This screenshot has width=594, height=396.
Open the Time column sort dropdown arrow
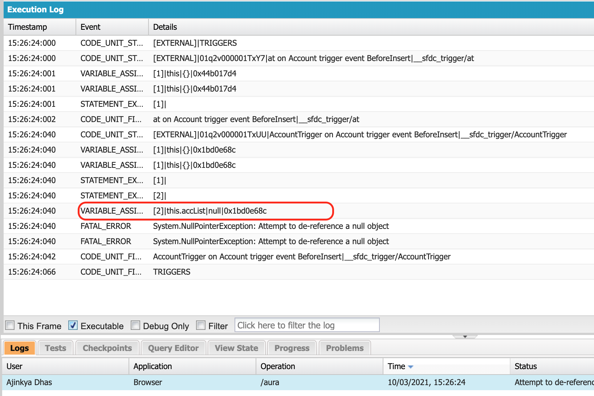pos(410,366)
